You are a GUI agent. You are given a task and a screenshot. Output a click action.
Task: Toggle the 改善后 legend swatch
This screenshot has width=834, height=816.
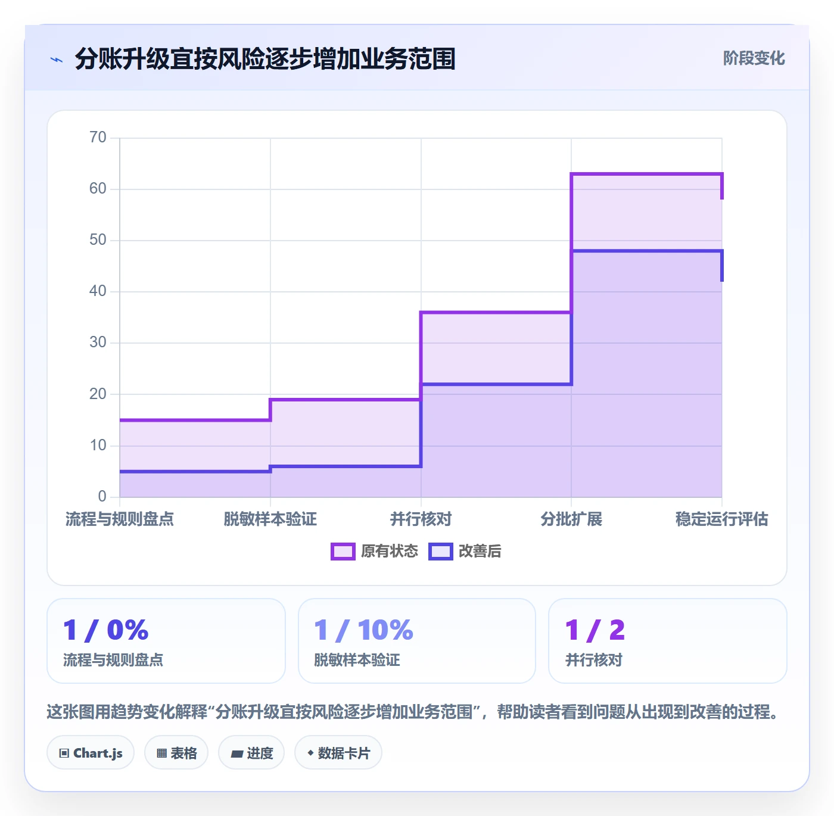tap(441, 552)
